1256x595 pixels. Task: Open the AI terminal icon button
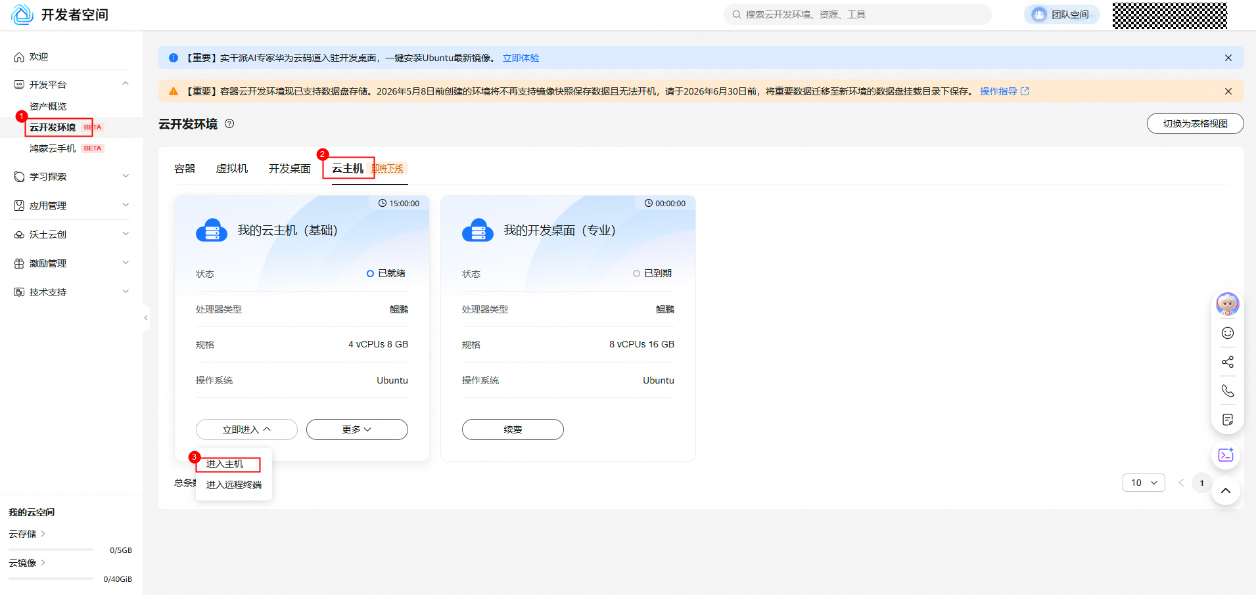tap(1226, 455)
